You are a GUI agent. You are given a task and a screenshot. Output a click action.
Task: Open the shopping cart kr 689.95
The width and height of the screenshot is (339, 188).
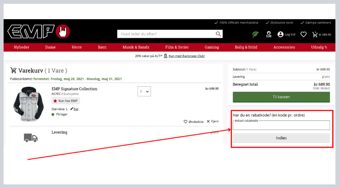coord(321,34)
